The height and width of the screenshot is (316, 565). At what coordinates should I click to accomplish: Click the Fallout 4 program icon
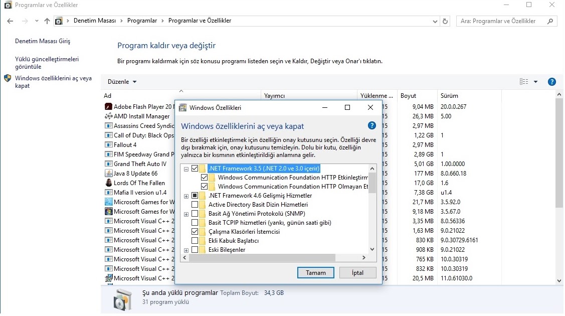point(108,145)
